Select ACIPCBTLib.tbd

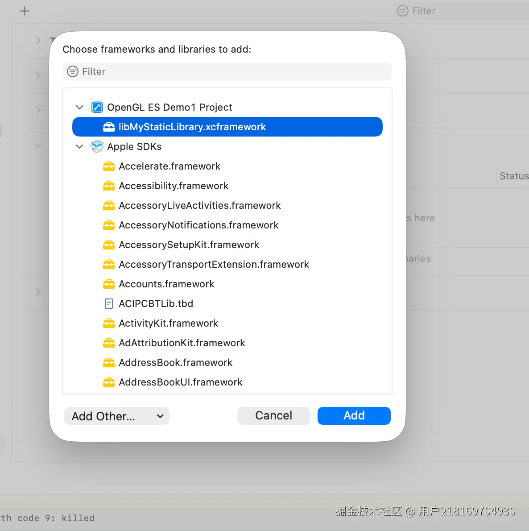[227, 304]
